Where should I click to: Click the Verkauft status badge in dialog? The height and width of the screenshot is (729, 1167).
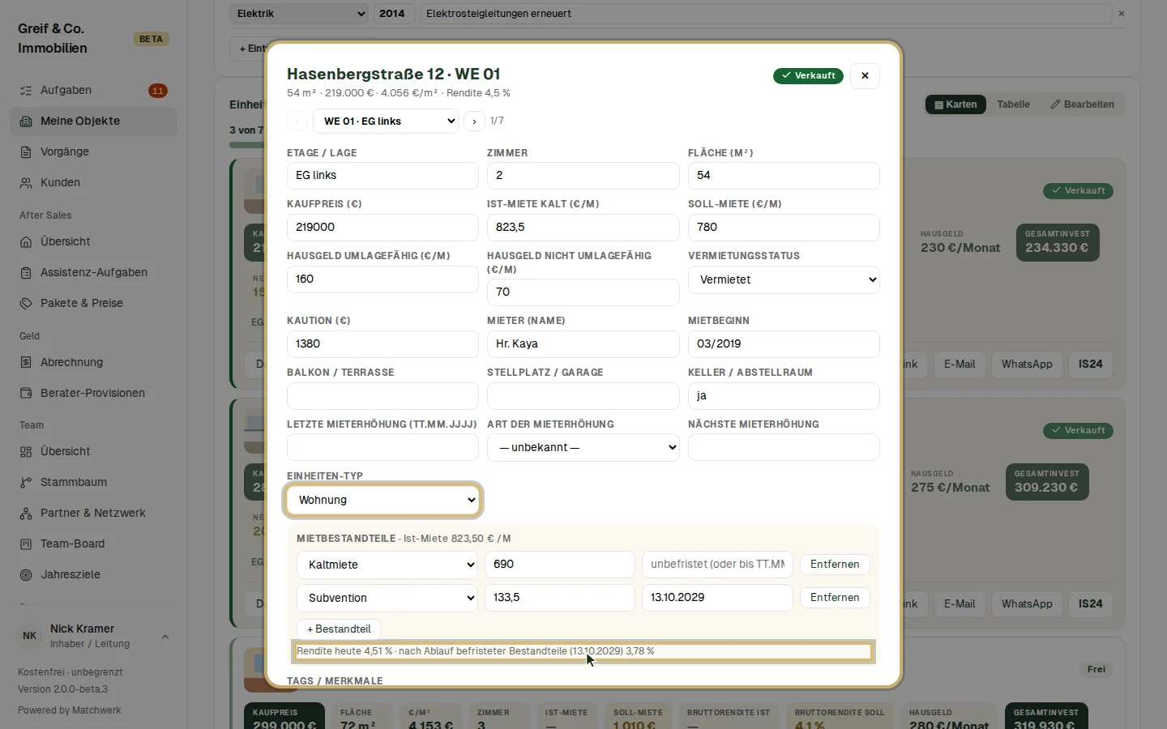pyautogui.click(x=808, y=75)
